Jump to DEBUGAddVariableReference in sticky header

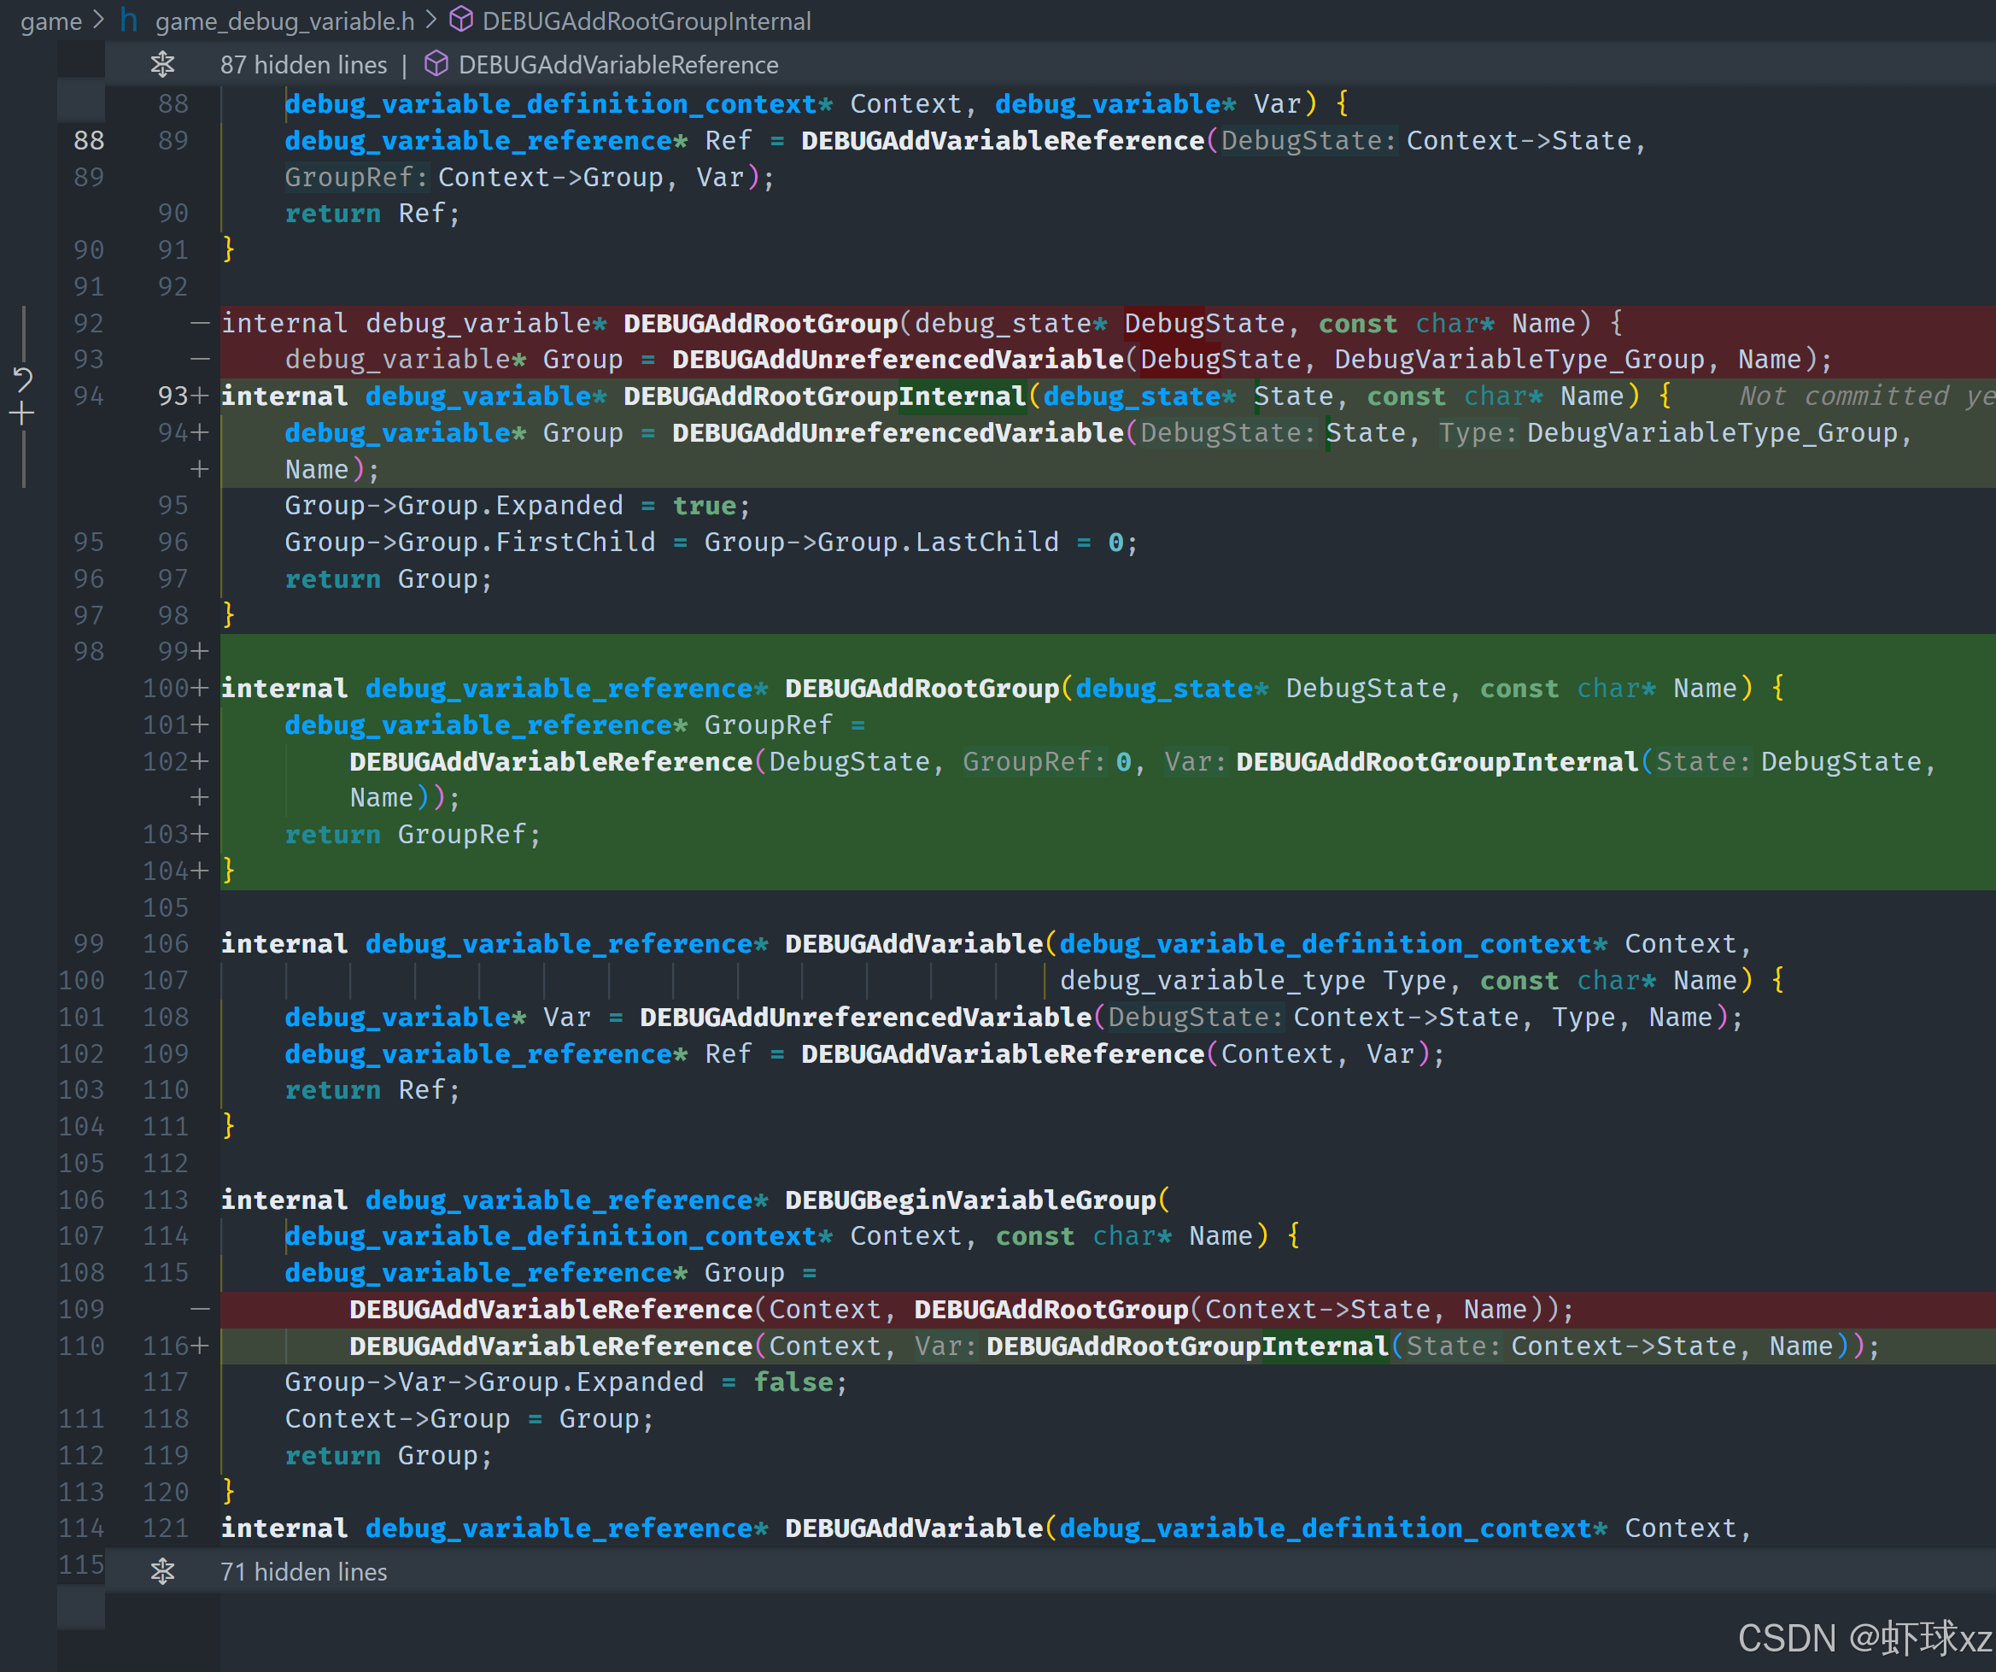(618, 65)
